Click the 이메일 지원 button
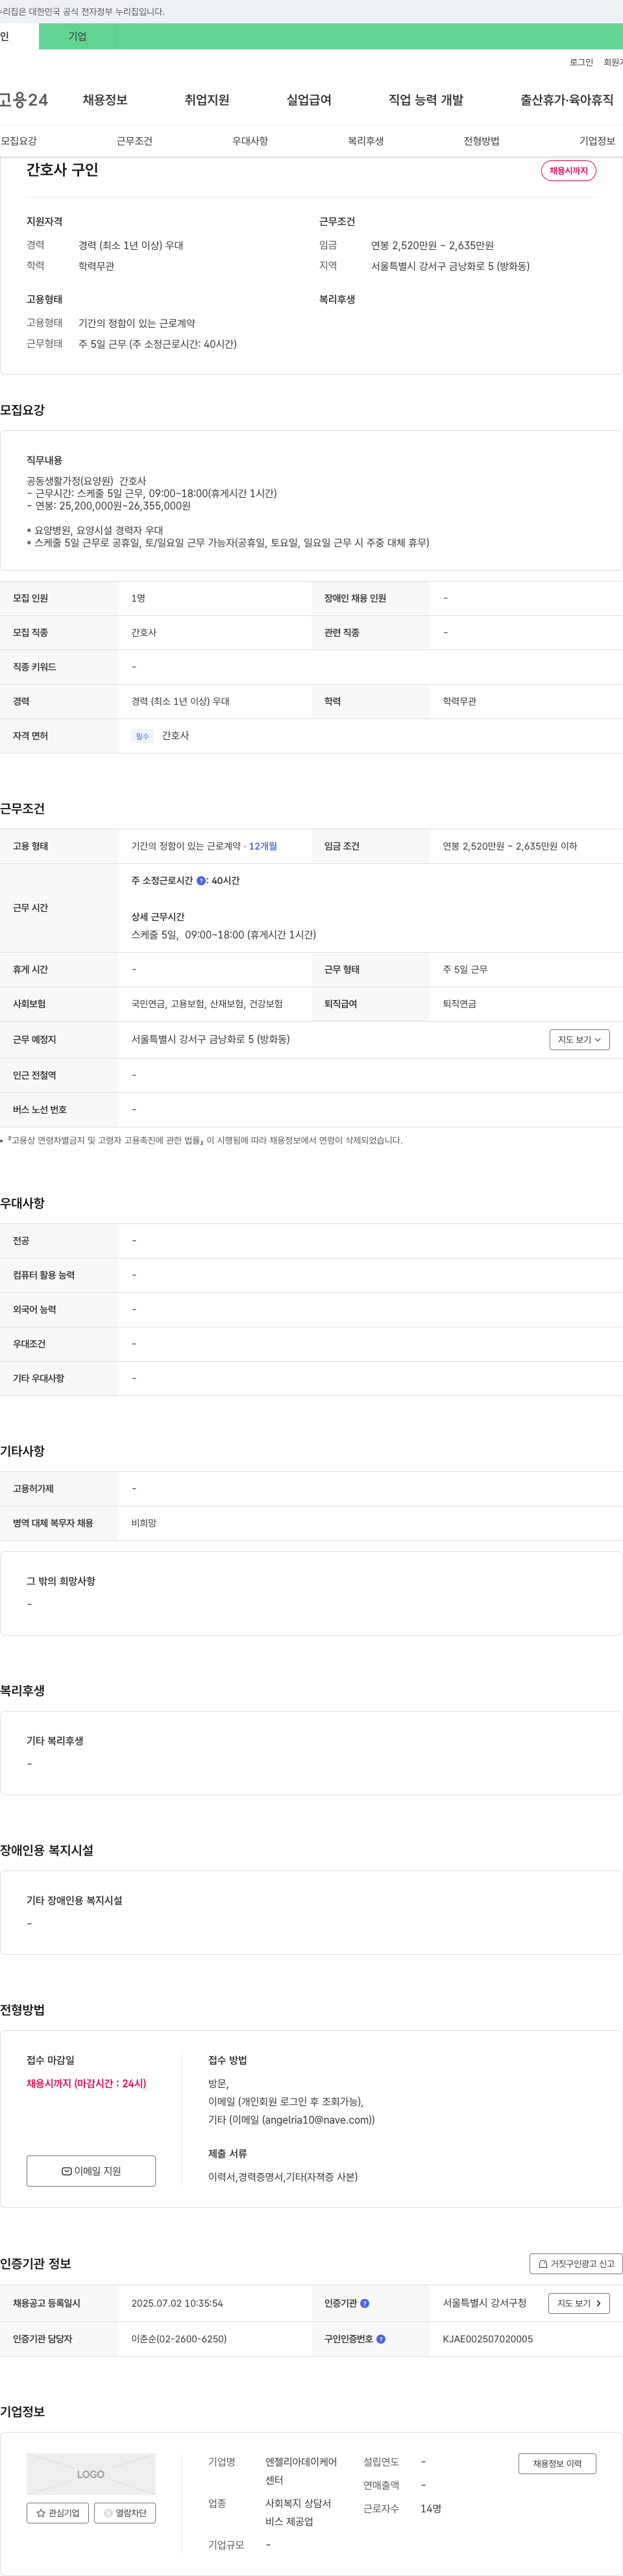 point(91,2171)
